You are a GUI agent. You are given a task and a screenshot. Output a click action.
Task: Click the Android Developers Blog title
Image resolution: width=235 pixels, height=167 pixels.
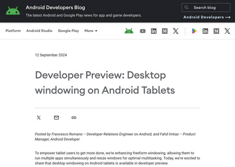55,7
